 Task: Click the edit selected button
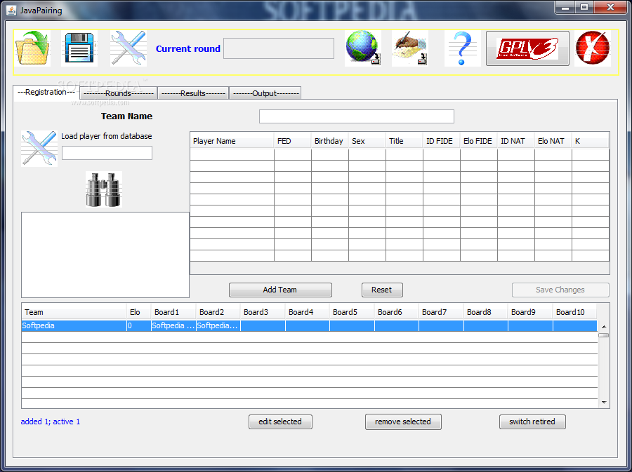point(280,422)
